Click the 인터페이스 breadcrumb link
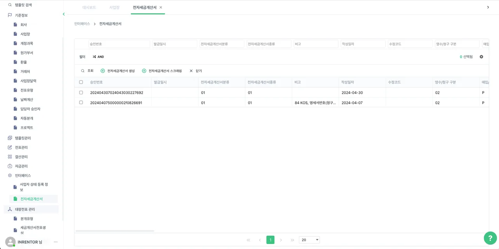Screen dimensions: 499x249 tap(82, 24)
